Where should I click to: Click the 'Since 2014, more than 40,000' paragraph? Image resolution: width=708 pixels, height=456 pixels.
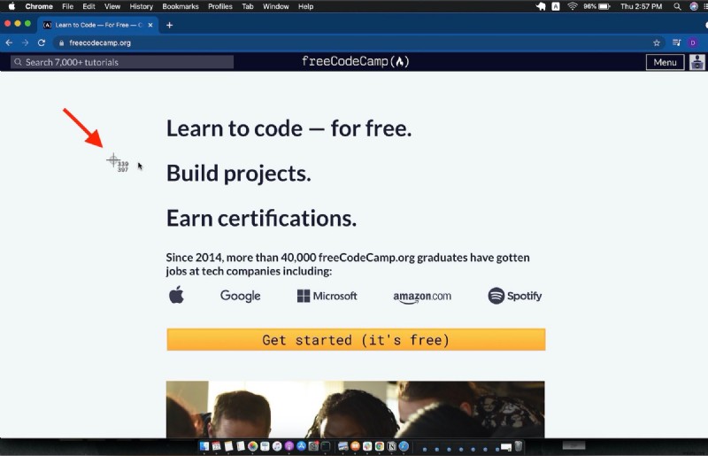point(348,264)
